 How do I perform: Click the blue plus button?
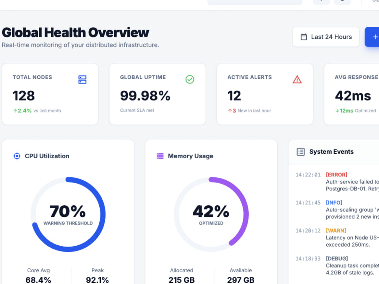click(372, 37)
